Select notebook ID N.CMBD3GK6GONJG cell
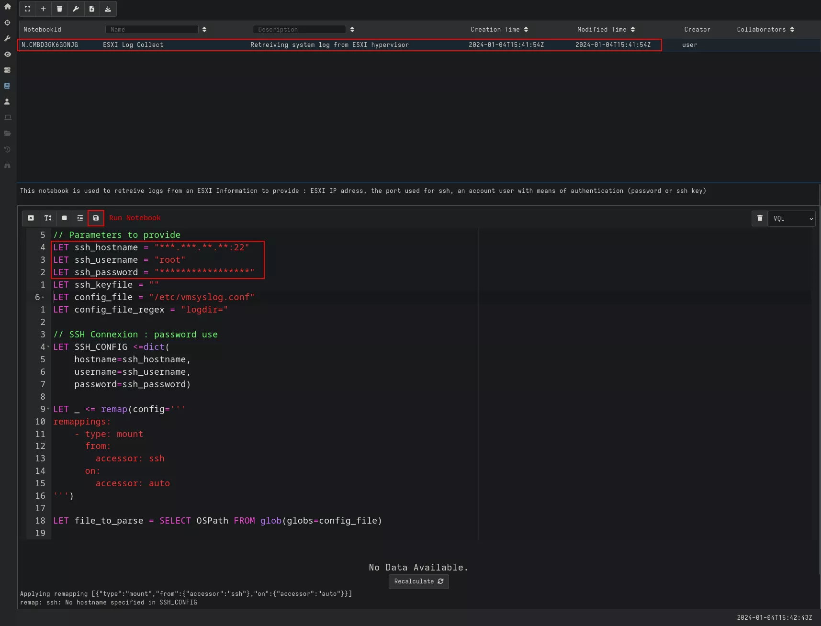Viewport: 821px width, 626px height. (50, 45)
